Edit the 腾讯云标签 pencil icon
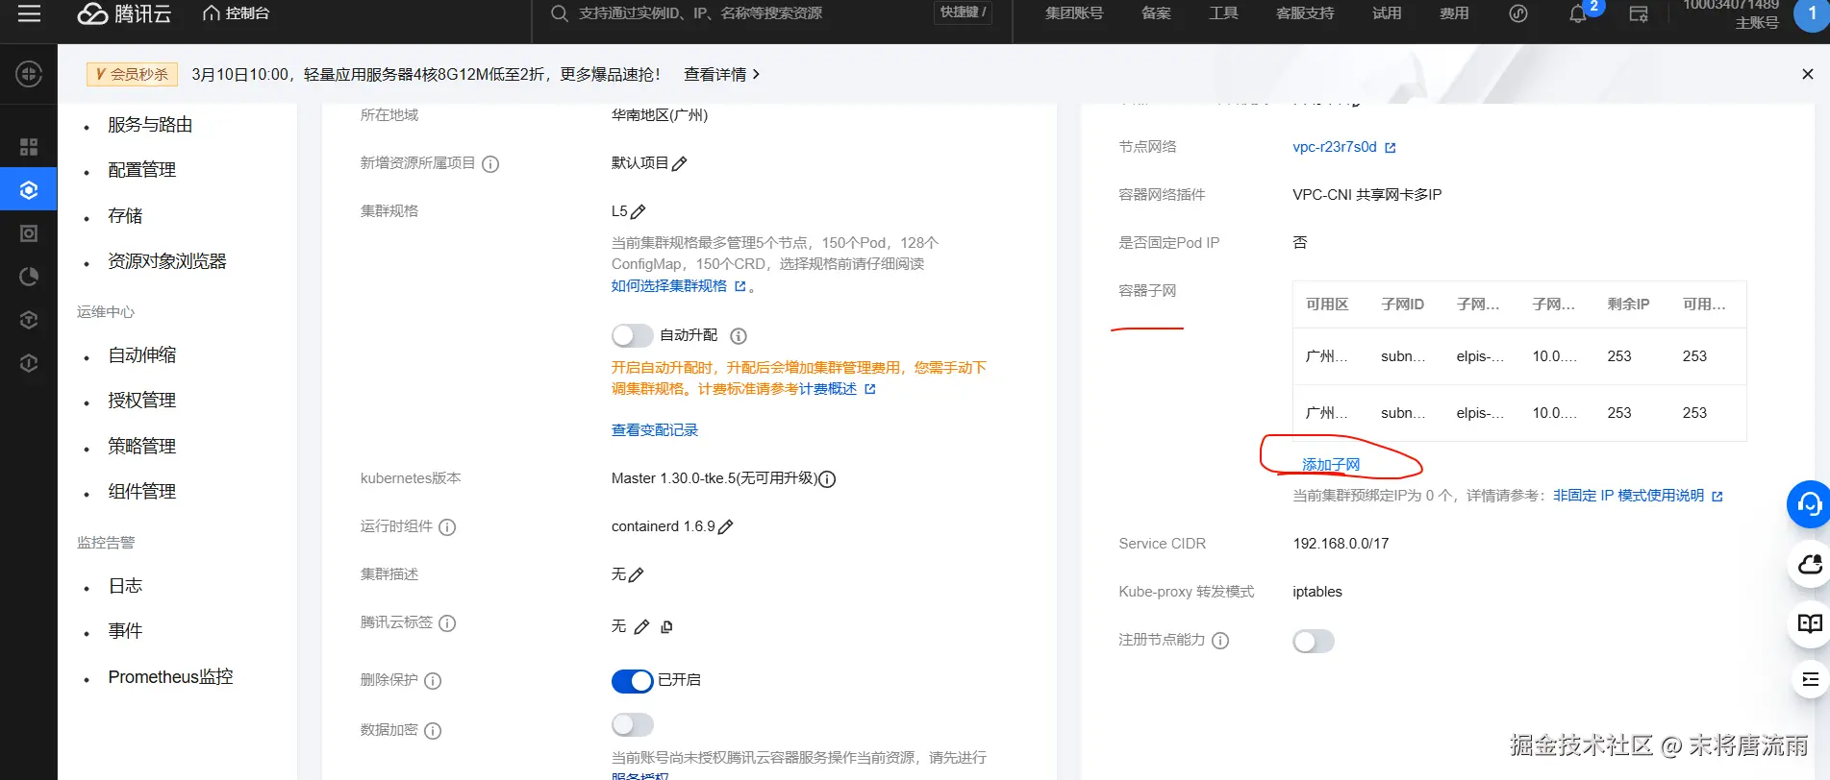Image resolution: width=1830 pixels, height=780 pixels. coord(641,626)
